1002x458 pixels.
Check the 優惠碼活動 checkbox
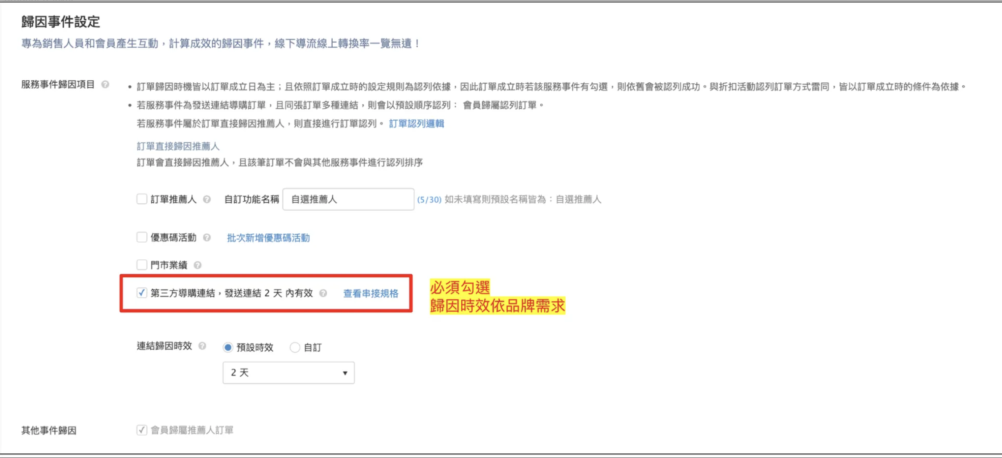tap(142, 237)
